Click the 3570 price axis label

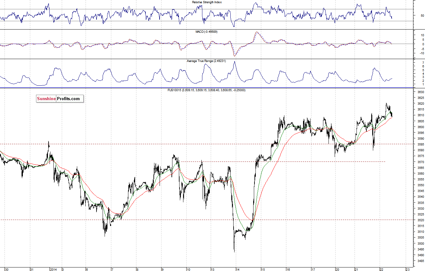[x=420, y=162]
